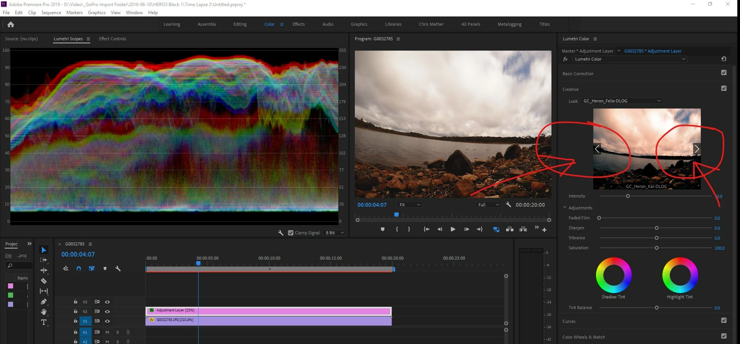Switch to the Editing workspace
740x344 pixels.
coord(240,24)
